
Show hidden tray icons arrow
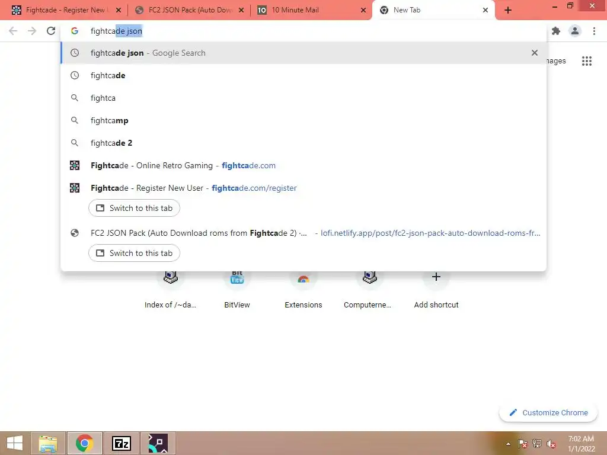click(508, 444)
